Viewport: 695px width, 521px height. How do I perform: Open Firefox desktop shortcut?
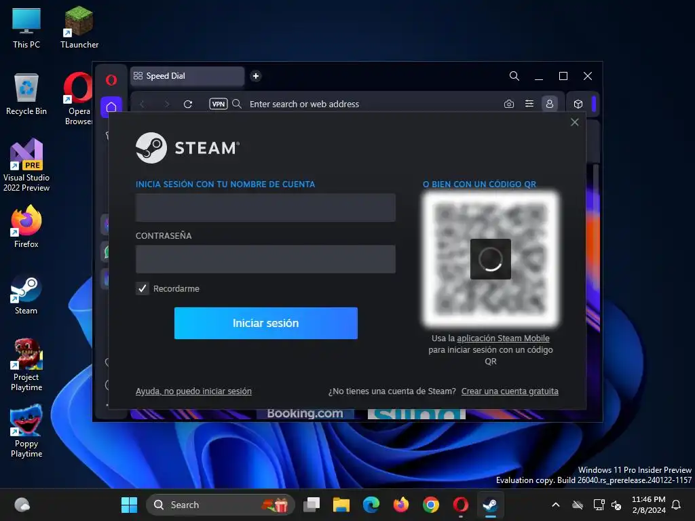(x=26, y=227)
